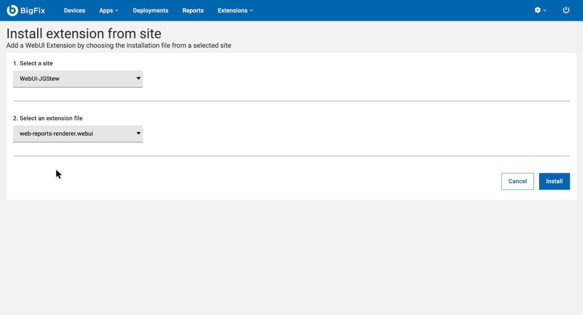Go to Deployments

[x=151, y=11]
